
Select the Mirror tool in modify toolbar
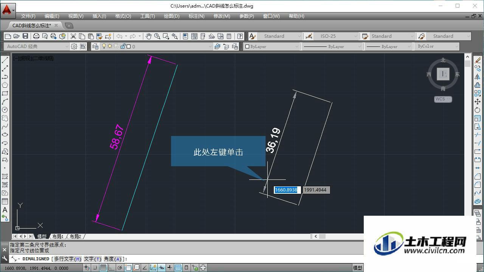478,77
